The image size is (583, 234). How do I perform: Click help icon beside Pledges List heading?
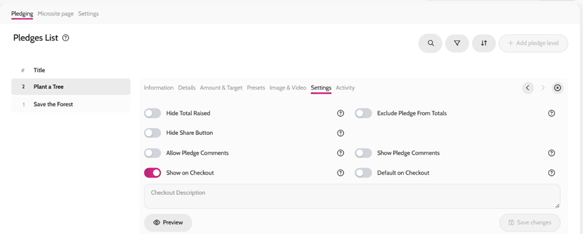pos(66,38)
